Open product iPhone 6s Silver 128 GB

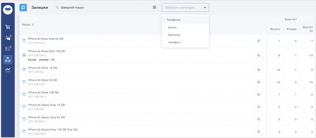[x=43, y=93]
